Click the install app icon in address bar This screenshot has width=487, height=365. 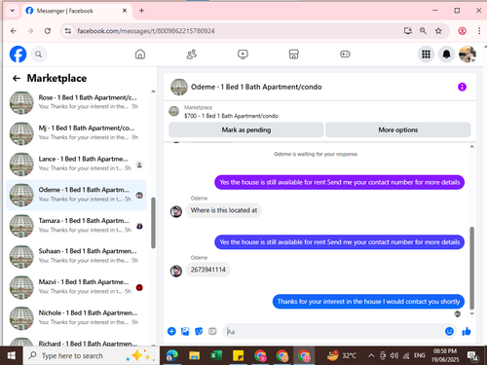coord(408,31)
